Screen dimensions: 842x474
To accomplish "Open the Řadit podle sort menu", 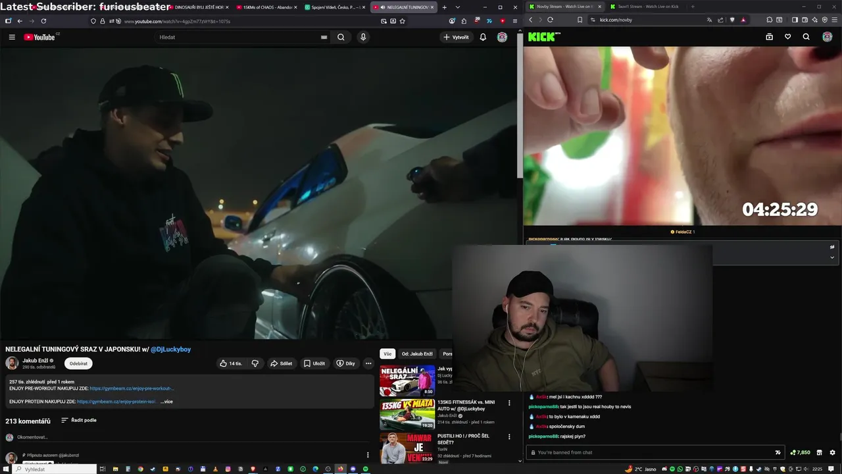I will tap(79, 420).
